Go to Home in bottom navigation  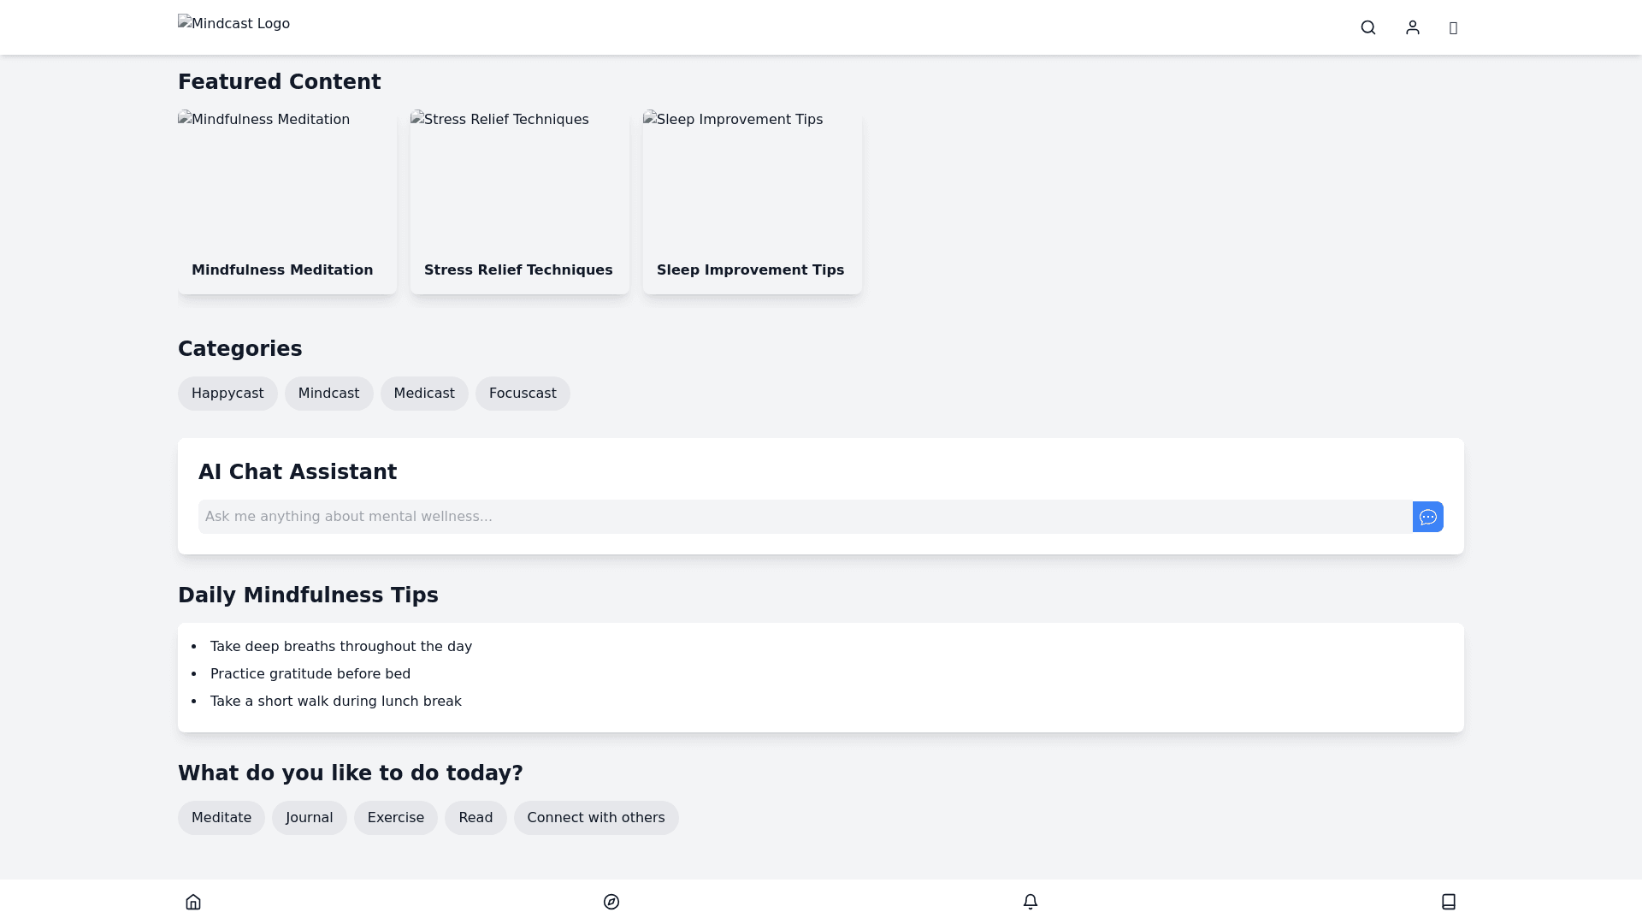click(193, 902)
